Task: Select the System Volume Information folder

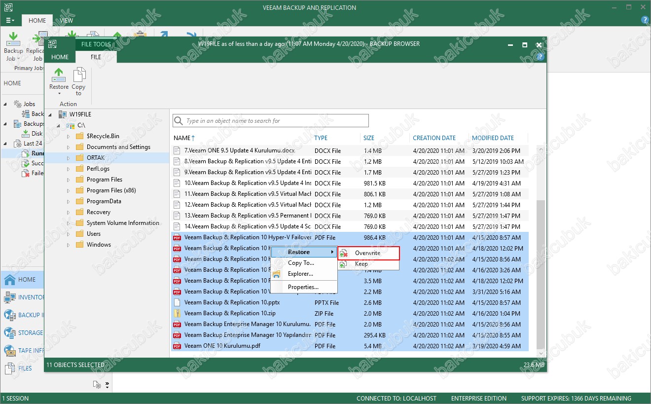Action: [x=123, y=223]
